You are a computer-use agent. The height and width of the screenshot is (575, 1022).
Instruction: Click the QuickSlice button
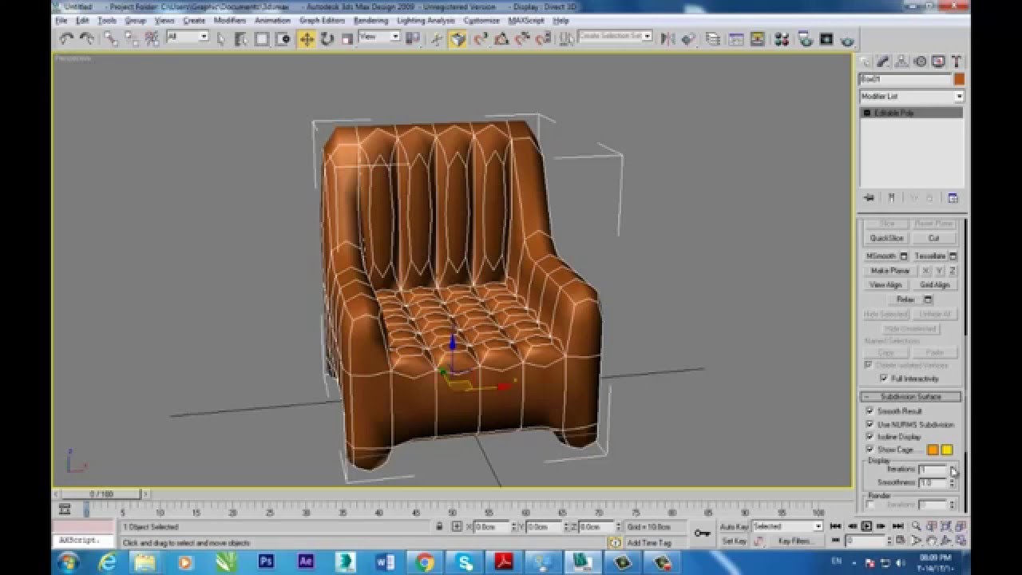886,238
